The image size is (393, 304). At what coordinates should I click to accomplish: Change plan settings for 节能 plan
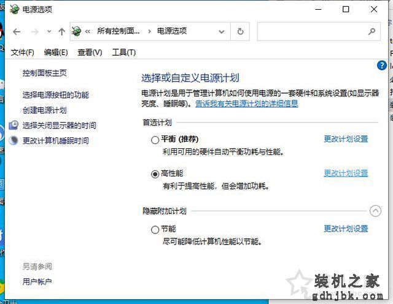(x=346, y=229)
